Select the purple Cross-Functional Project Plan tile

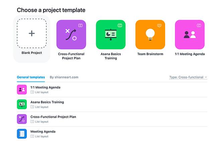pos(71,35)
